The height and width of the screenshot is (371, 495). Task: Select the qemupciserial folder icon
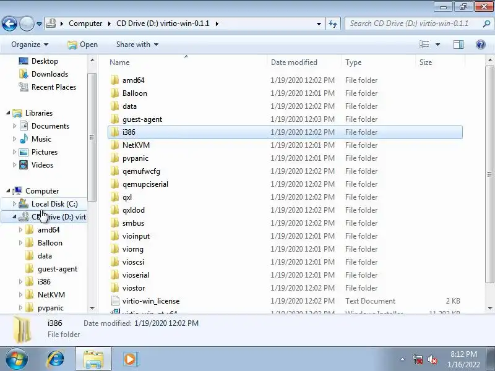(115, 184)
